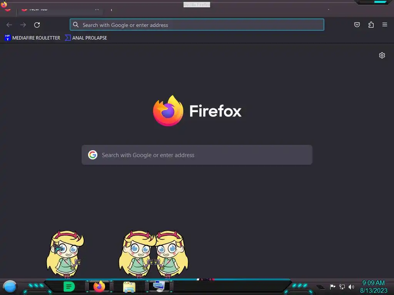Image resolution: width=394 pixels, height=295 pixels.
Task: Click the Google logo in search box
Action: [x=93, y=155]
